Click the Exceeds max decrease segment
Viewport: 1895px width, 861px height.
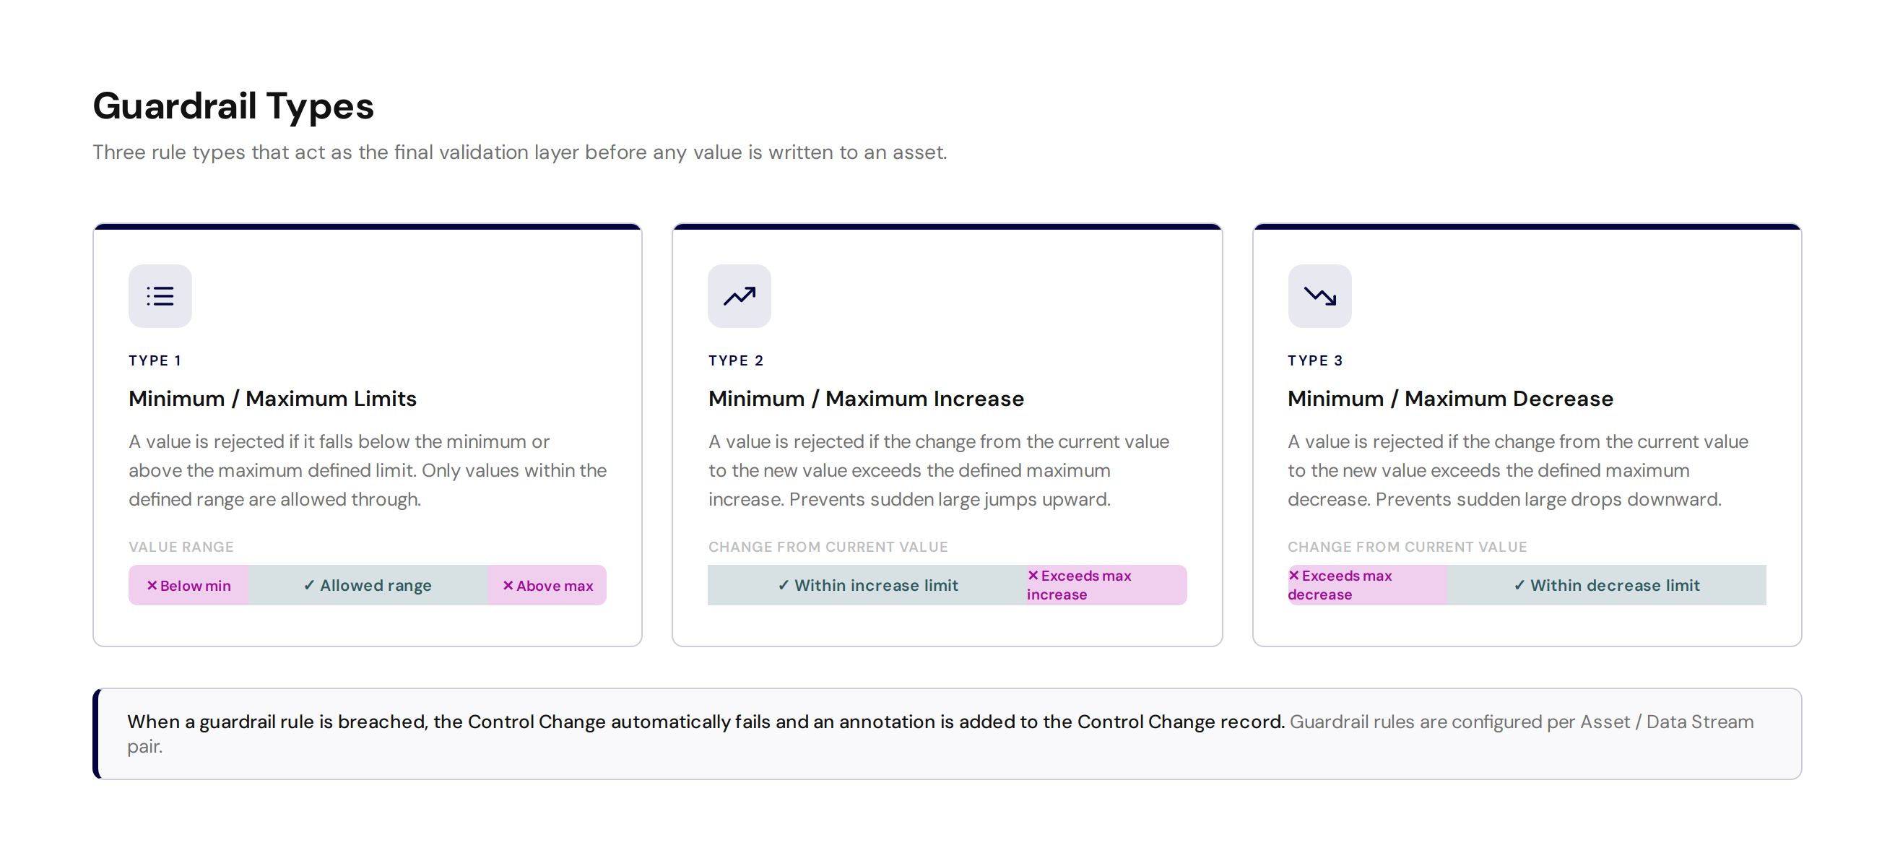click(1368, 585)
